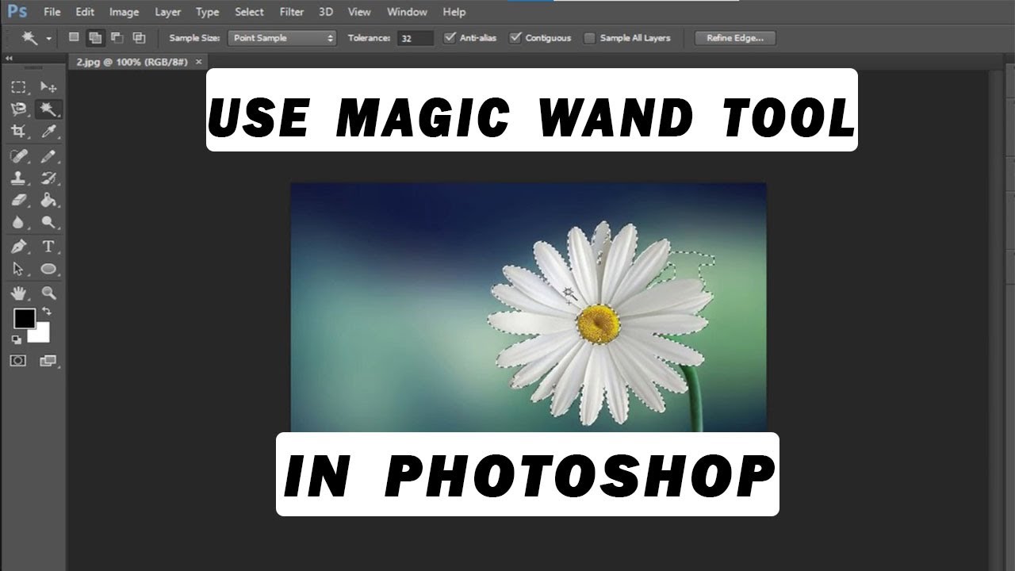This screenshot has width=1015, height=571.
Task: Select the Rectangular Marquee tool
Action: tap(18, 86)
